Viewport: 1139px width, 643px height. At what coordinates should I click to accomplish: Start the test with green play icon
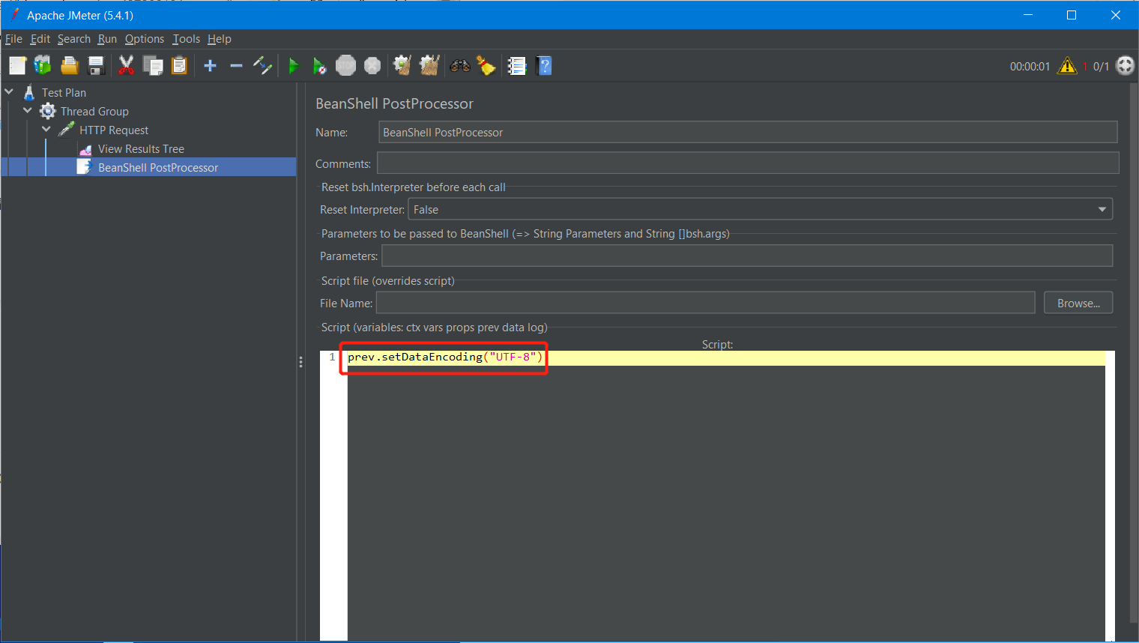pyautogui.click(x=293, y=66)
